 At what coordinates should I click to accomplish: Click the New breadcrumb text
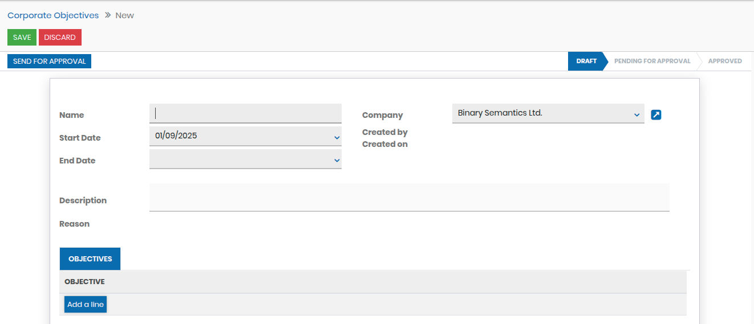pos(124,15)
